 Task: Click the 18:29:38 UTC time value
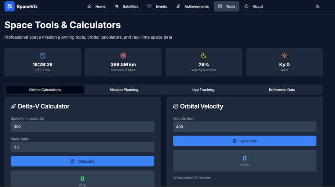click(x=42, y=64)
